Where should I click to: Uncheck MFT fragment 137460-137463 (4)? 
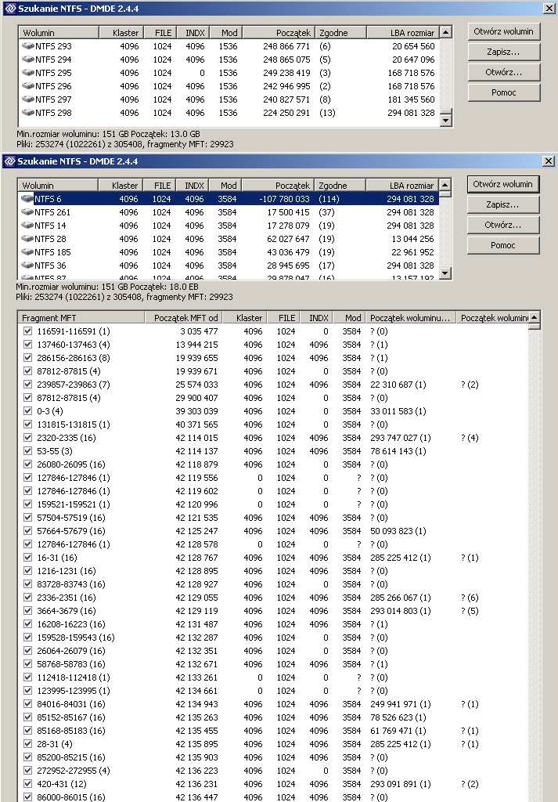point(27,345)
